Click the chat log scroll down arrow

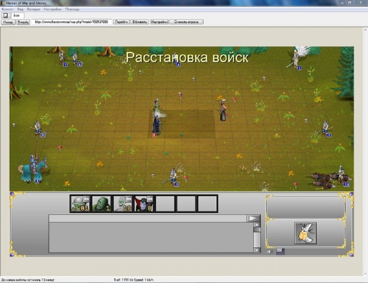click(x=257, y=250)
